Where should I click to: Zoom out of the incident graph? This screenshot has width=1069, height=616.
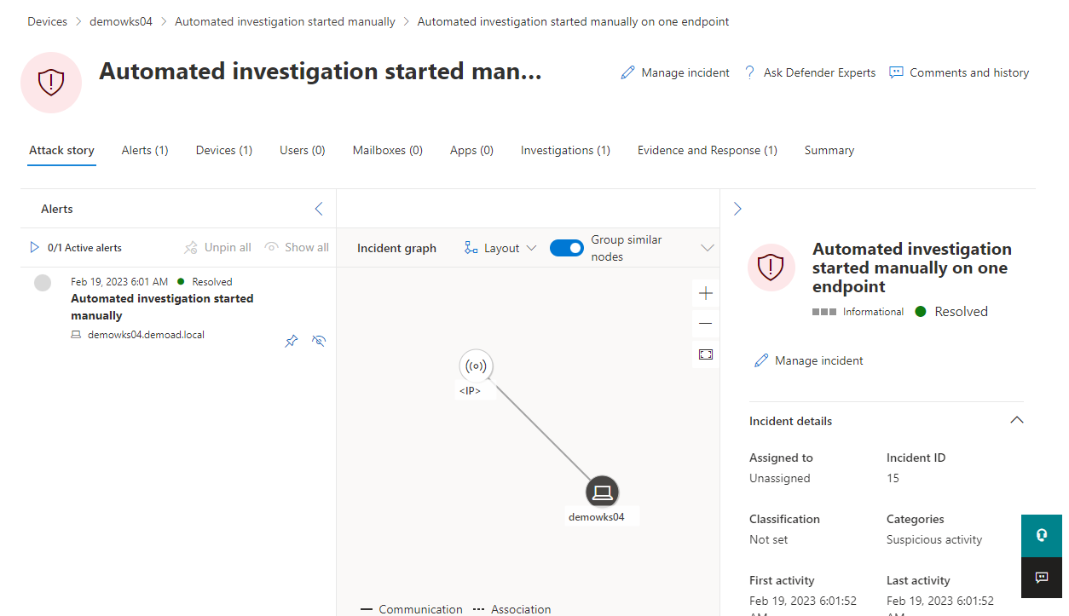pos(705,324)
